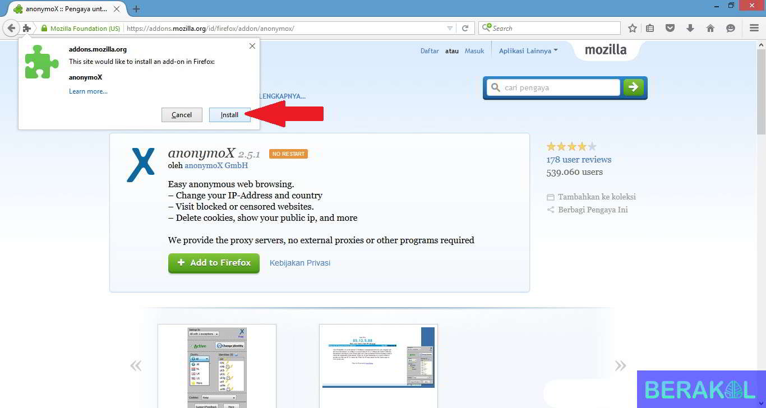This screenshot has width=766, height=408.
Task: Click the green puzzle piece in popup
Action: (x=41, y=62)
